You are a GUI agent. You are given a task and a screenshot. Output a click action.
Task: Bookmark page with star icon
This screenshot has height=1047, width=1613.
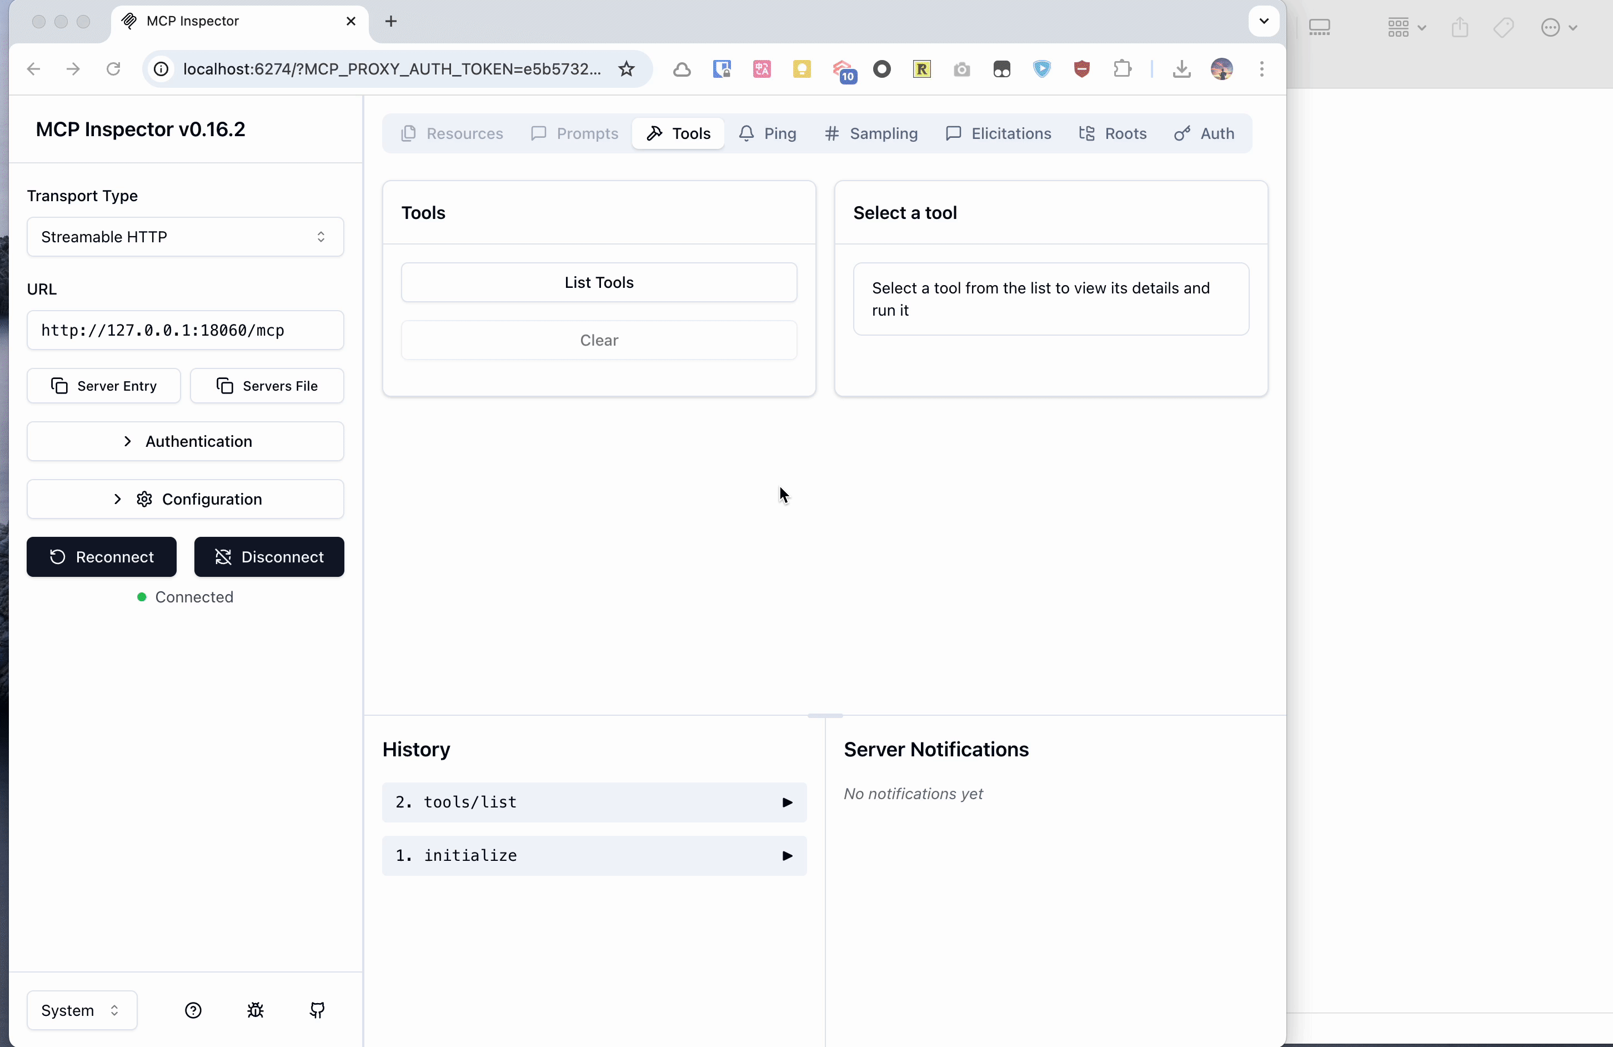point(626,68)
